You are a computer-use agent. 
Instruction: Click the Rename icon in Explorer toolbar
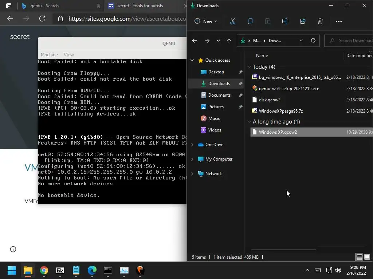tap(285, 21)
